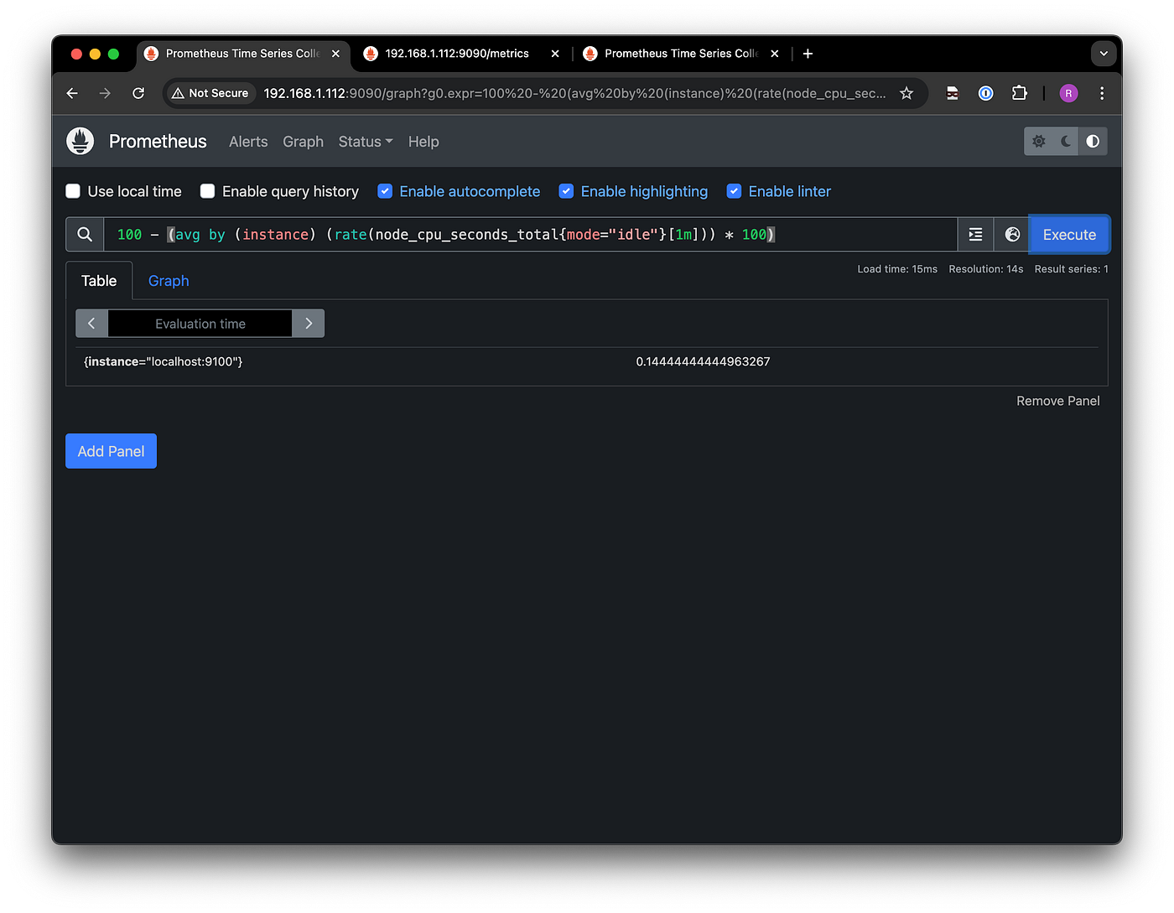Expand the Status dropdown menu
The image size is (1174, 913).
pos(366,142)
